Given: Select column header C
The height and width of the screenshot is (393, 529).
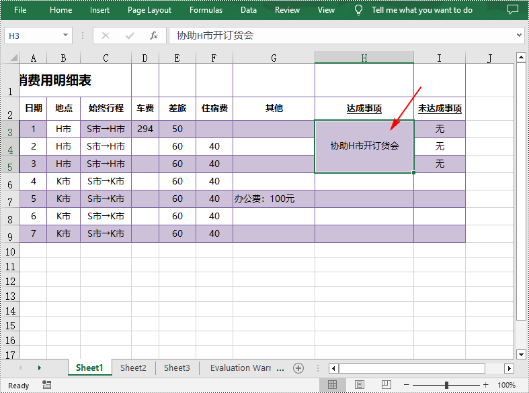Looking at the screenshot, I should click(x=106, y=58).
